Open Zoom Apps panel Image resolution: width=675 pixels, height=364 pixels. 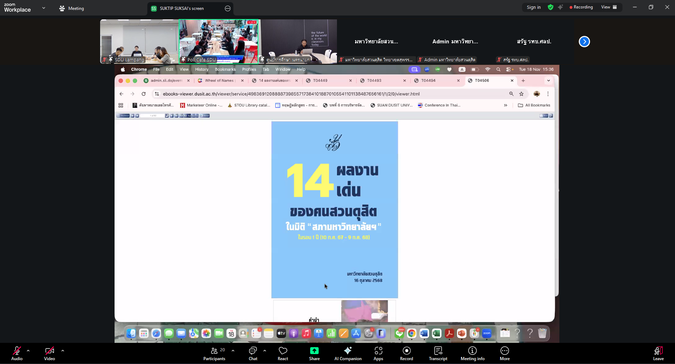tap(378, 353)
